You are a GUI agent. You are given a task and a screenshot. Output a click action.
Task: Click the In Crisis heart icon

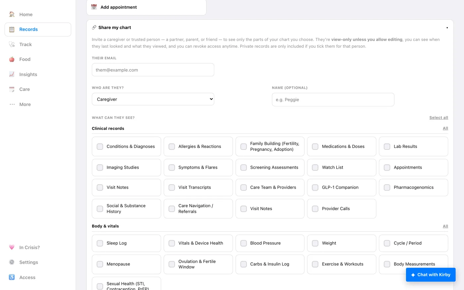[x=12, y=247]
